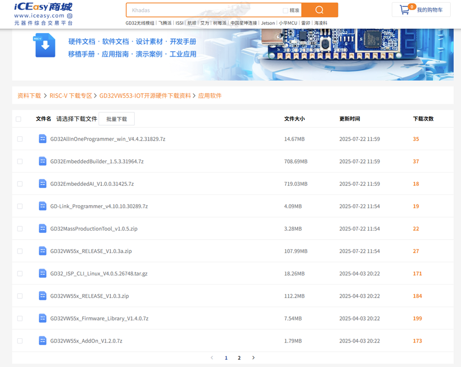Click the 批量下载 batch download button
The height and width of the screenshot is (367, 461).
tap(116, 119)
